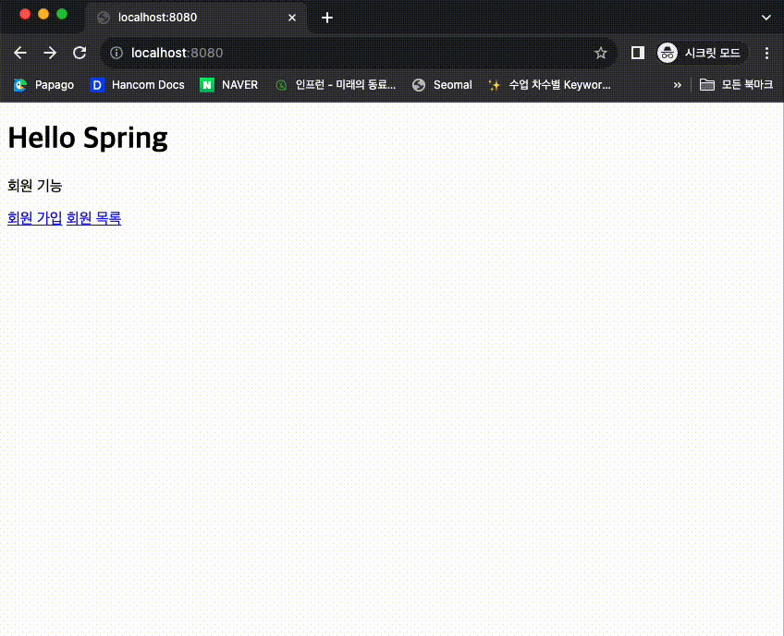Close the localhost:8080 tab
The height and width of the screenshot is (636, 784).
click(x=292, y=18)
